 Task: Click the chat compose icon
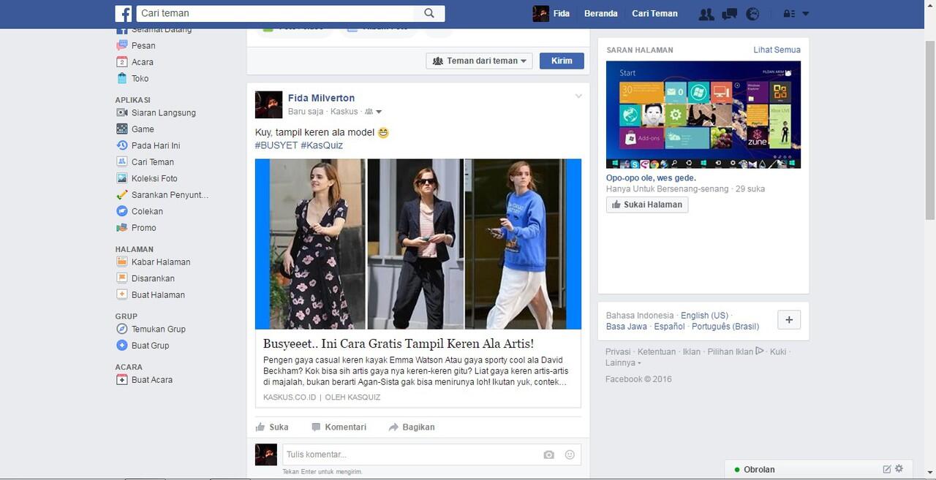pos(887,469)
